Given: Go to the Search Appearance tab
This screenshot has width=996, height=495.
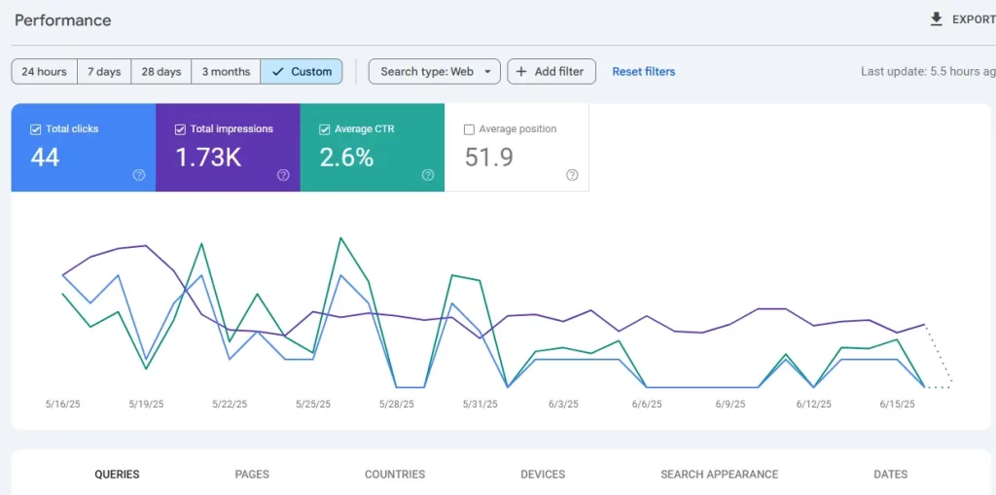Looking at the screenshot, I should (x=719, y=475).
